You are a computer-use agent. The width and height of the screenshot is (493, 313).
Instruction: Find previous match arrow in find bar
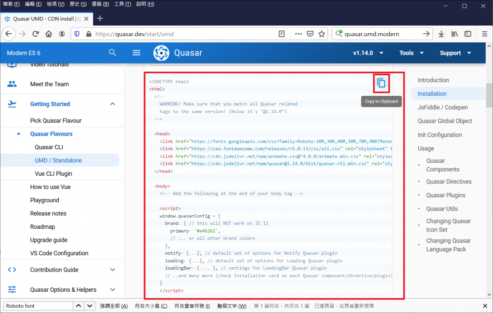(78, 306)
